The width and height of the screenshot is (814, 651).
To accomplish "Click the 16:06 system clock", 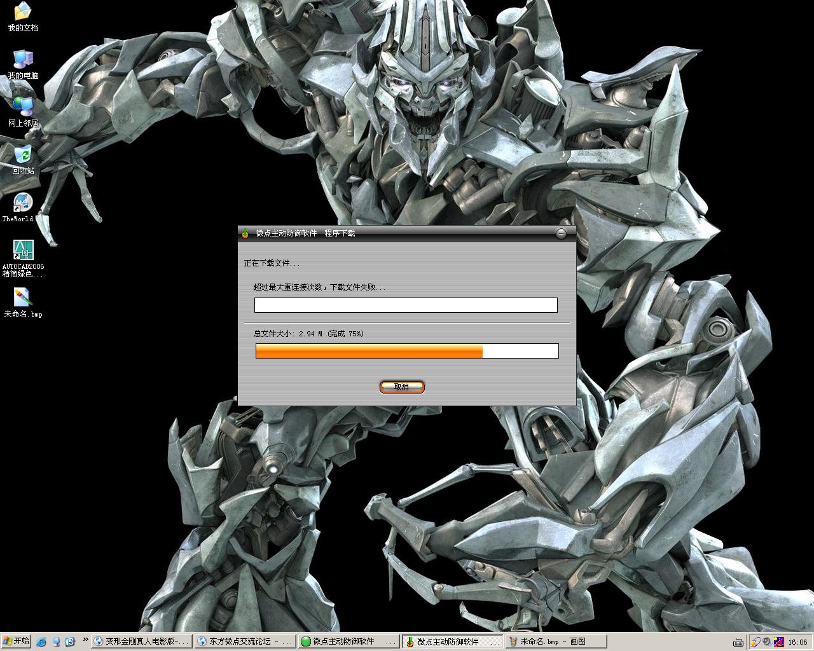I will [x=797, y=642].
